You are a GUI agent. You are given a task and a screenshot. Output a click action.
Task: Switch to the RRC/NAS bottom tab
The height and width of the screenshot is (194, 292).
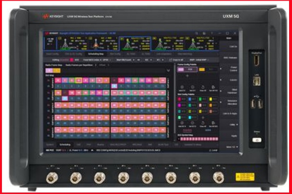(137, 145)
